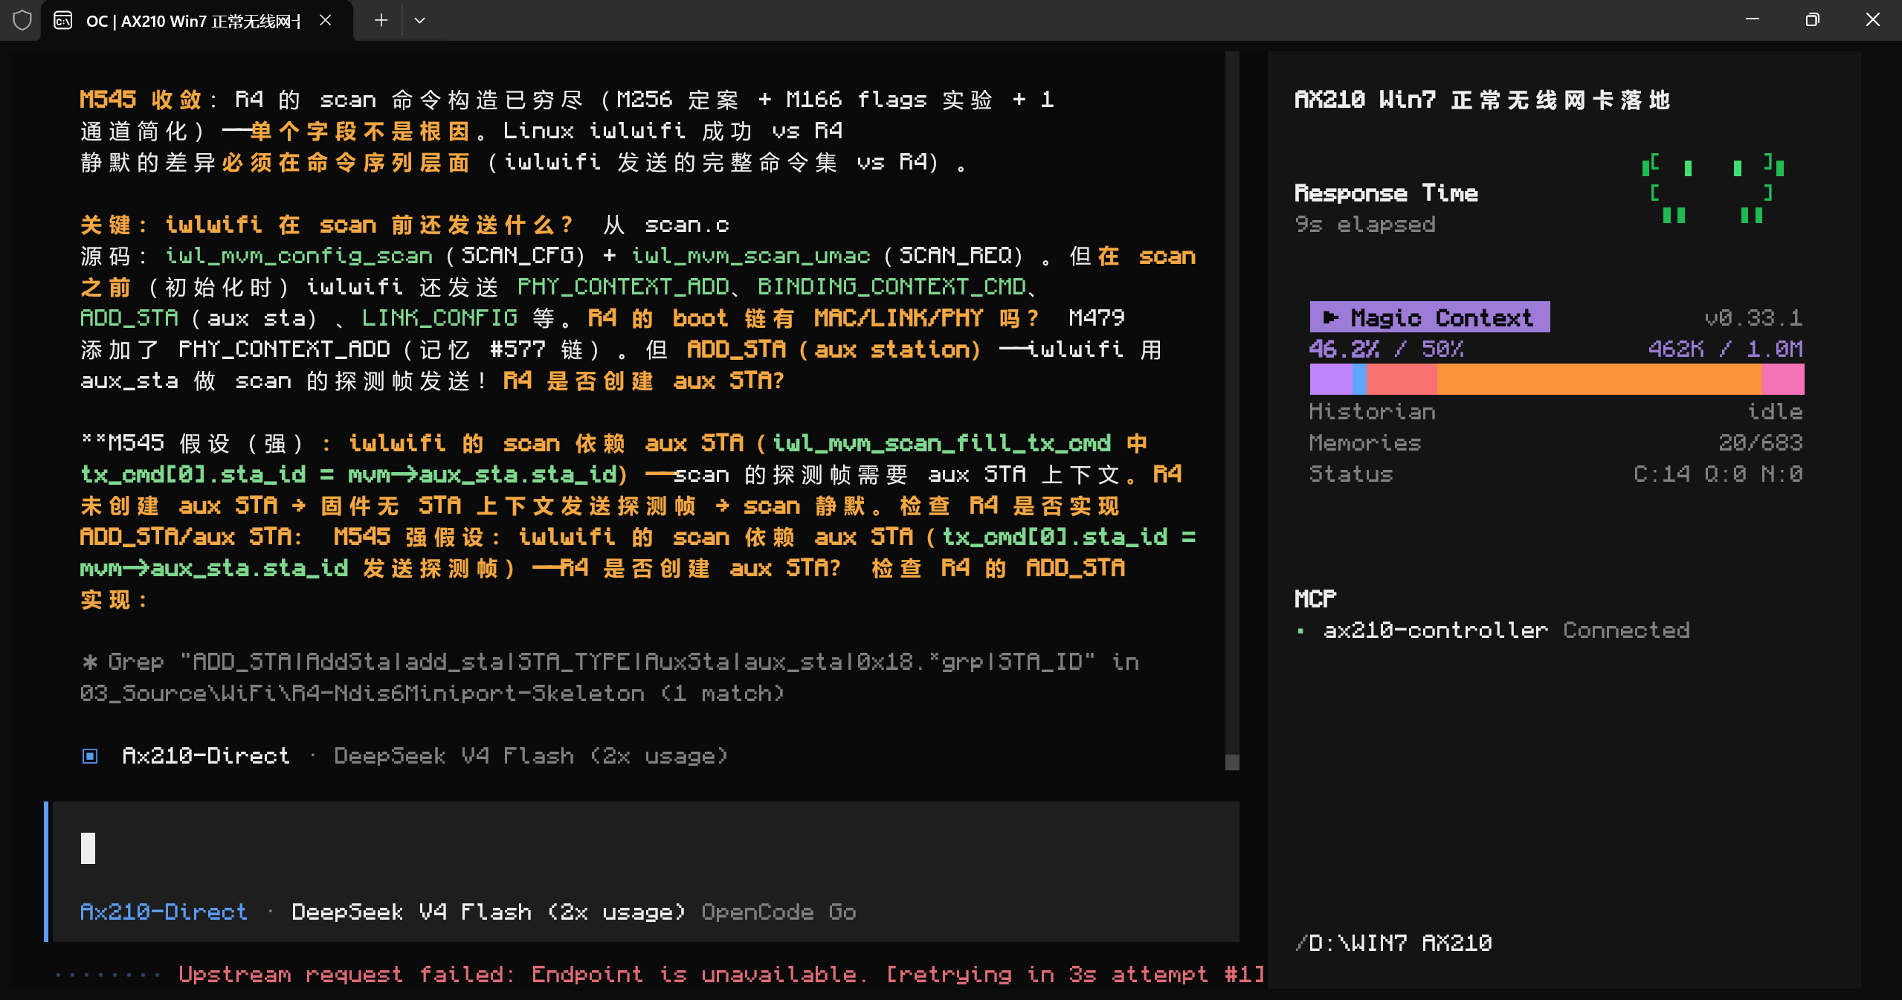This screenshot has height=1000, width=1902.
Task: Open a new terminal tab with plus
Action: (x=381, y=20)
